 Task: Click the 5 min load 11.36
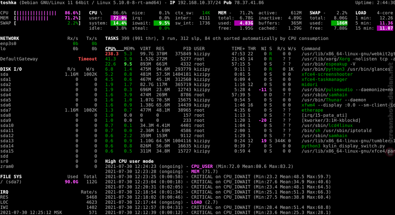(x=386, y=23)
